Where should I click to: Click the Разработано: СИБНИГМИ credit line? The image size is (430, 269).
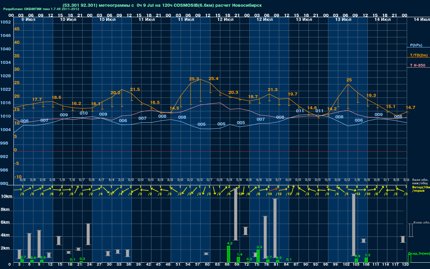tap(41, 9)
